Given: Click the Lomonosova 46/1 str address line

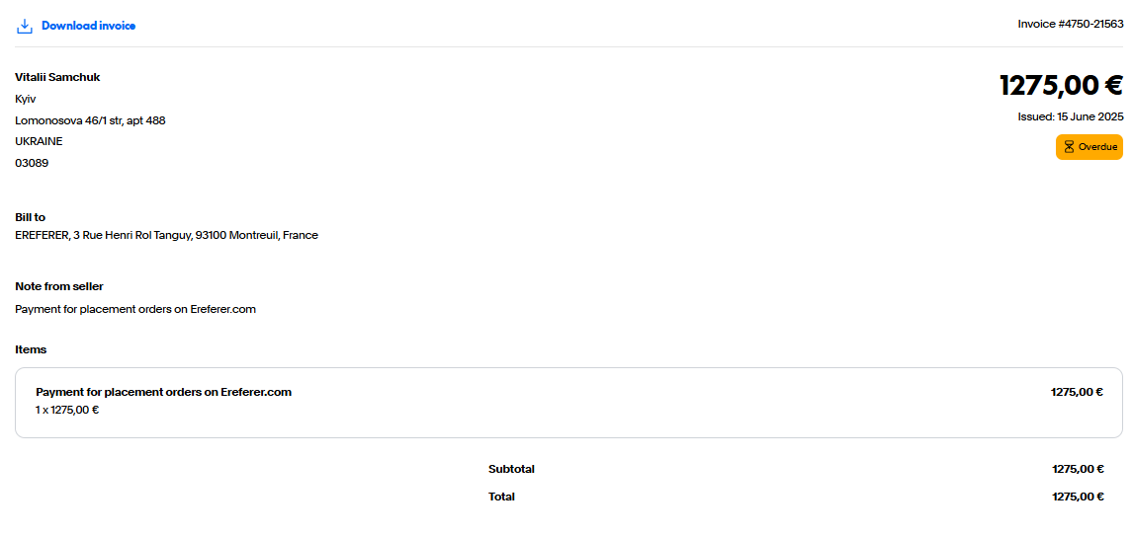Looking at the screenshot, I should click(90, 120).
